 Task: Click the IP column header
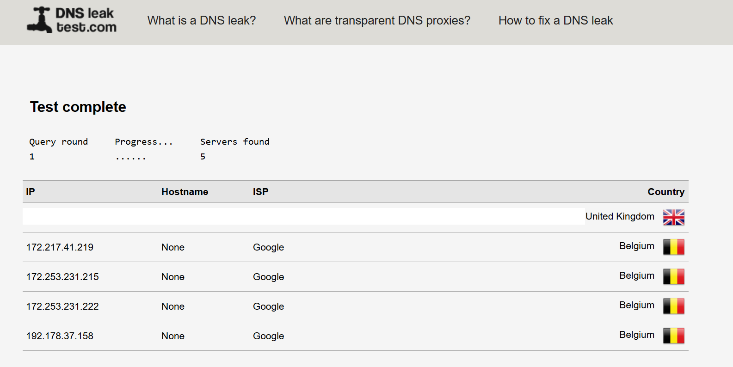click(31, 192)
